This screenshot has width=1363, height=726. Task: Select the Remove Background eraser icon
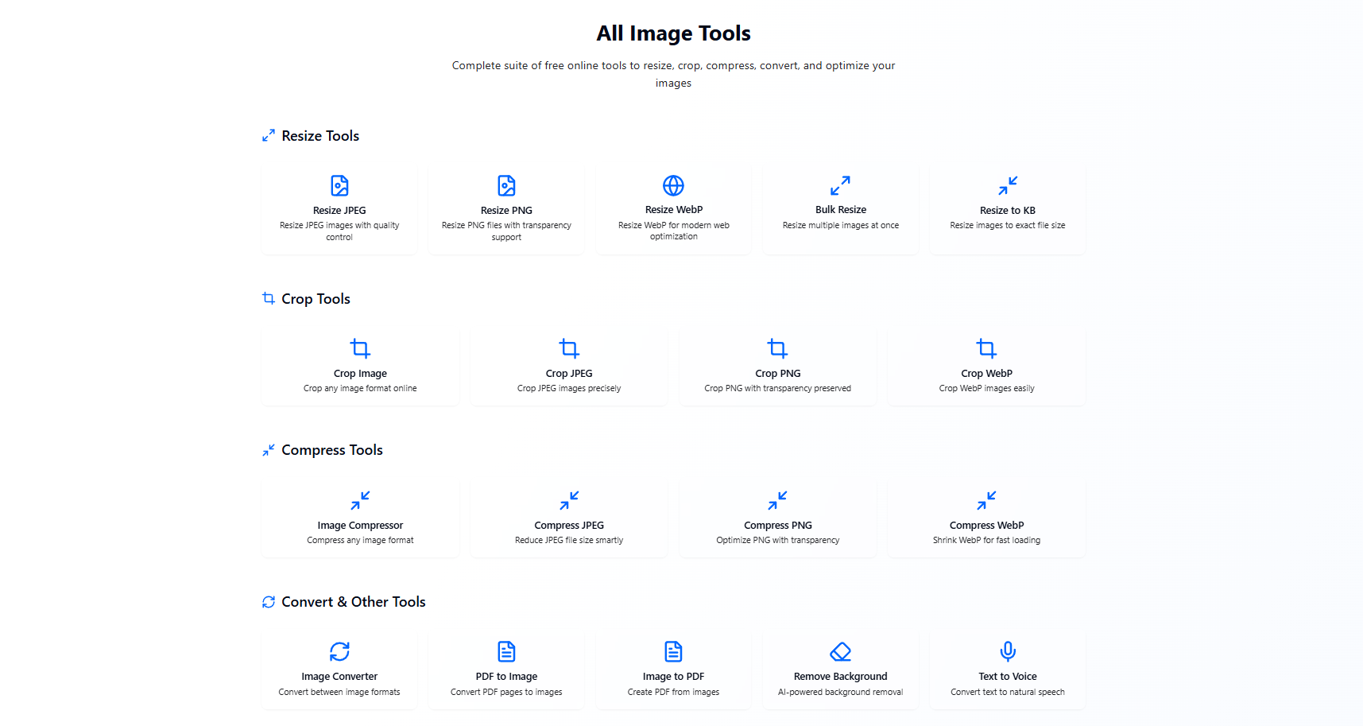point(840,651)
